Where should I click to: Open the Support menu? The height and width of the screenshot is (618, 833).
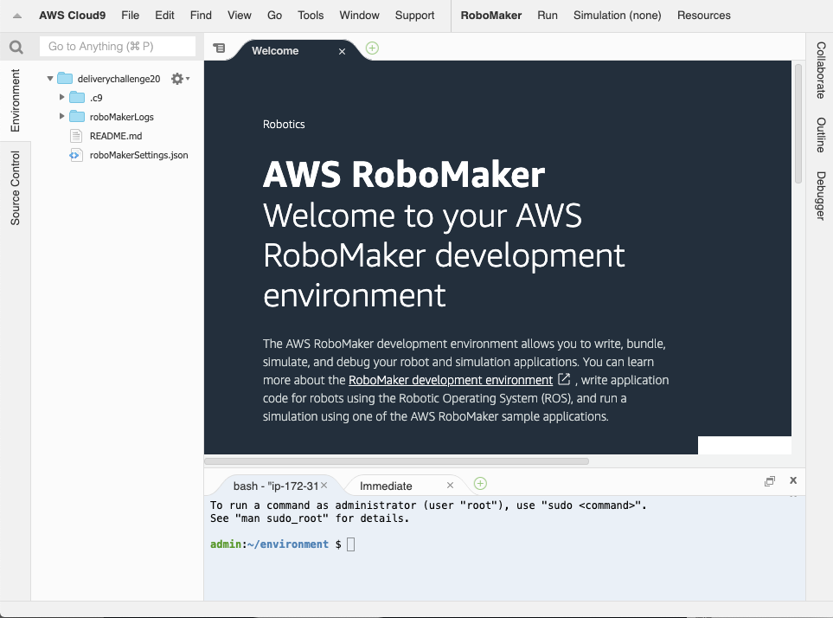414,16
